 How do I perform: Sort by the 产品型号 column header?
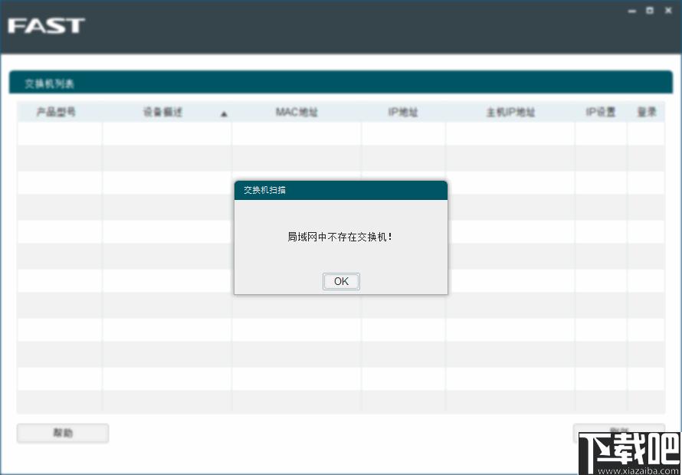click(x=56, y=112)
